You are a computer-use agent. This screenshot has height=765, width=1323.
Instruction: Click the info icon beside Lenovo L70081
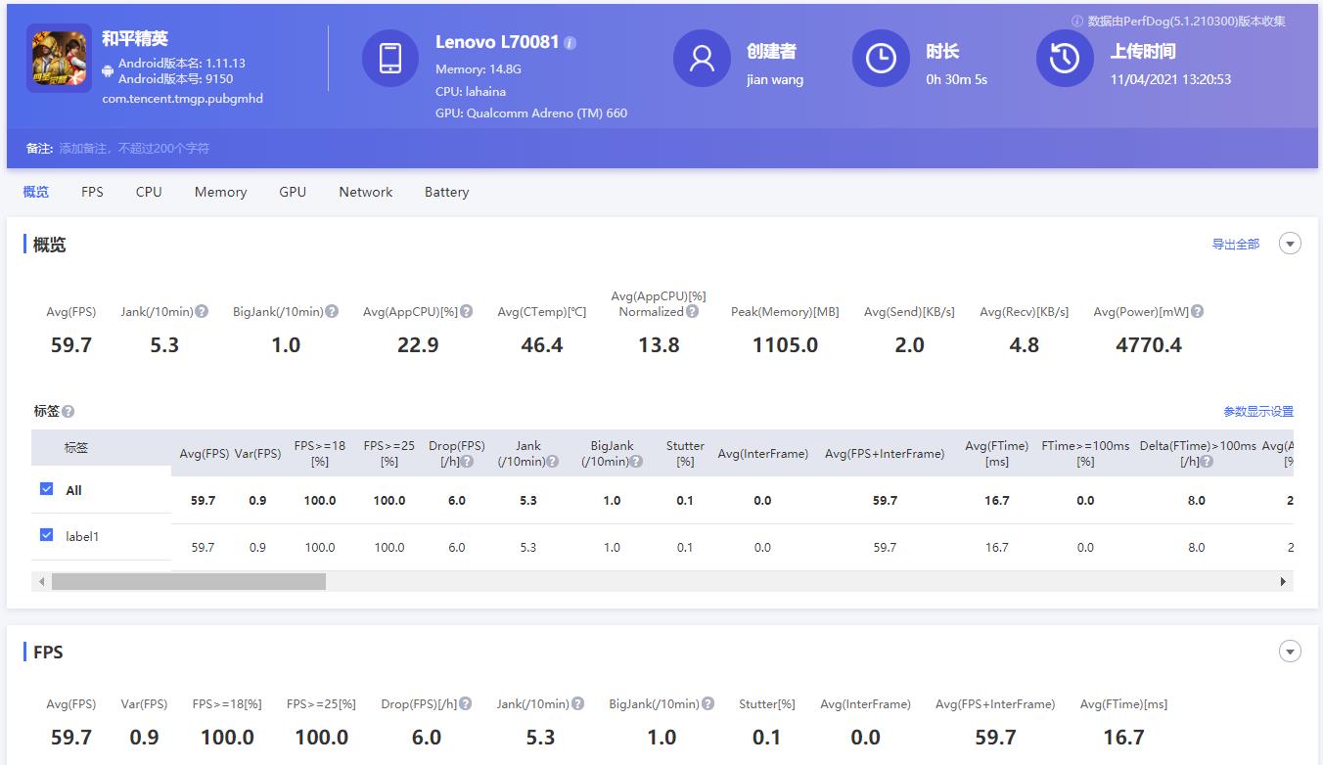pos(570,43)
